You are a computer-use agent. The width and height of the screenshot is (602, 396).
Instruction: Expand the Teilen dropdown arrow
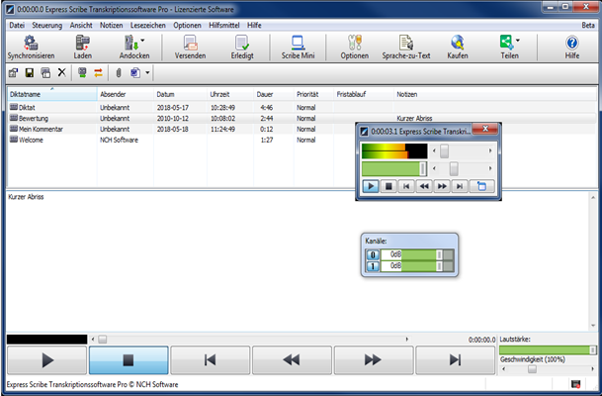518,40
